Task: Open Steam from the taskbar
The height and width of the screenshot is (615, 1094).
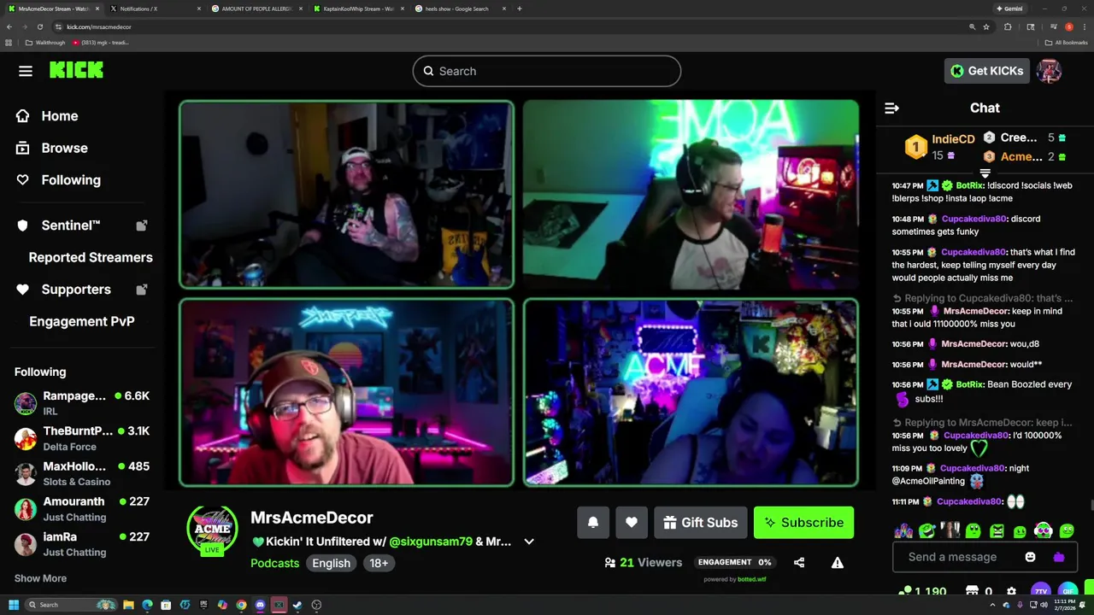Action: pos(297,605)
